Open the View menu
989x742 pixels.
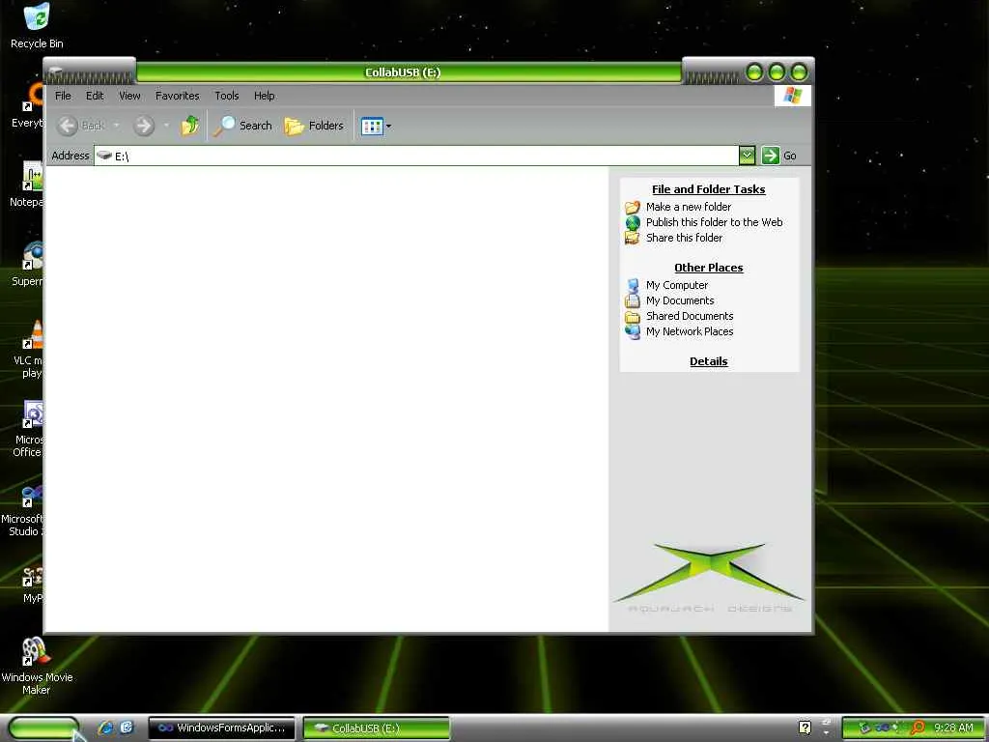point(130,96)
